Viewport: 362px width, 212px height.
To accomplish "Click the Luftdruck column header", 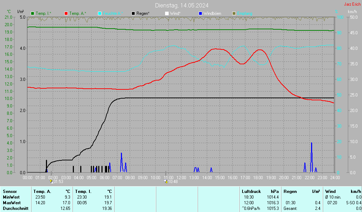I will coord(251,191).
